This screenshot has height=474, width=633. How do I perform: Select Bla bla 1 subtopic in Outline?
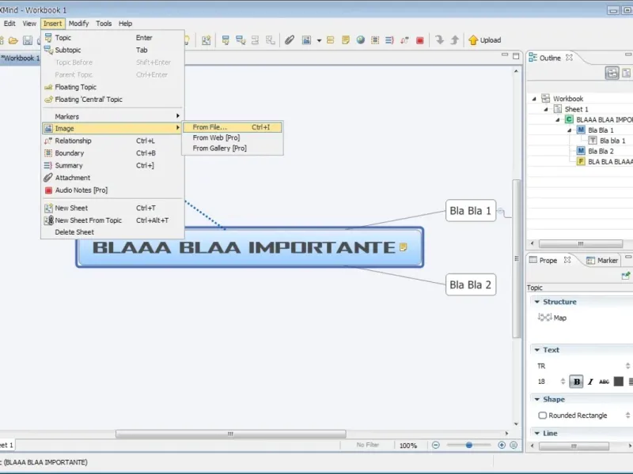[612, 141]
